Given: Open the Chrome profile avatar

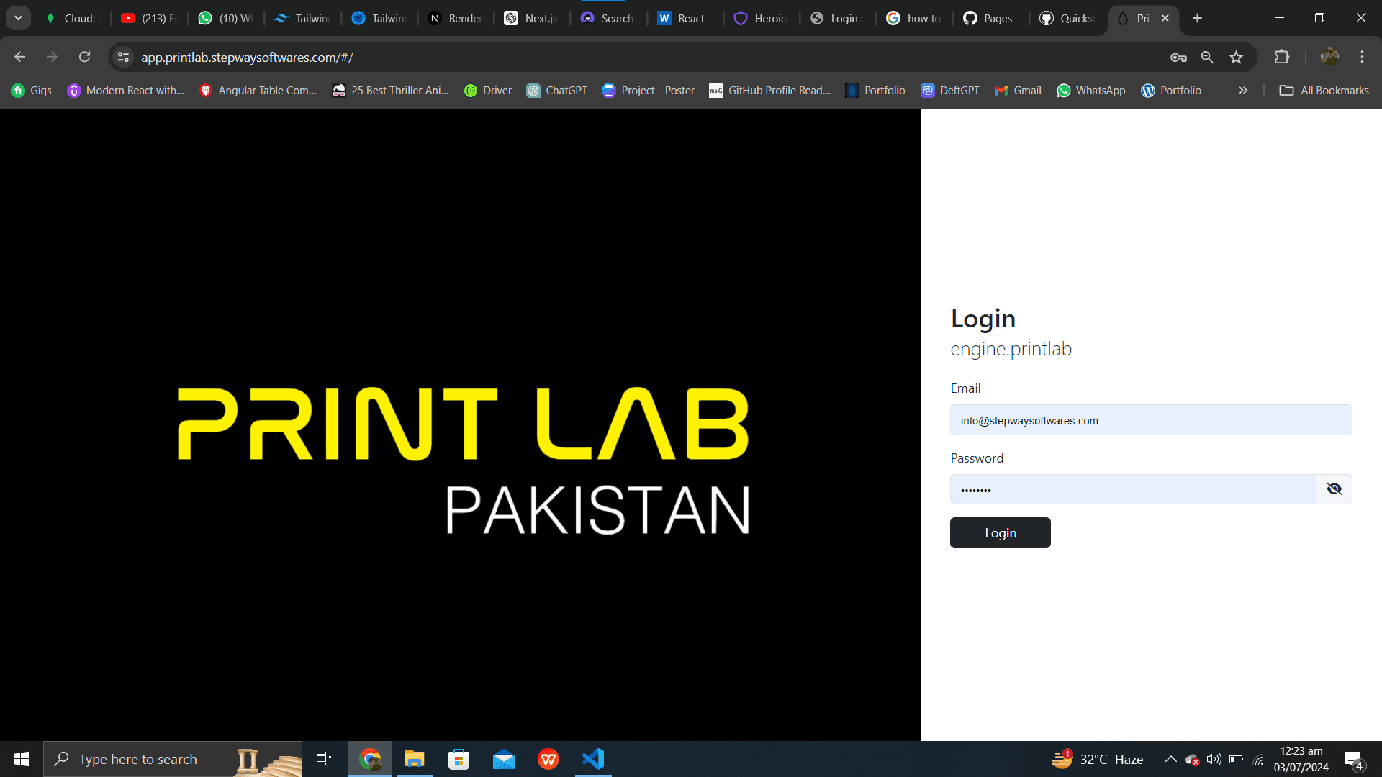Looking at the screenshot, I should coord(1329,57).
